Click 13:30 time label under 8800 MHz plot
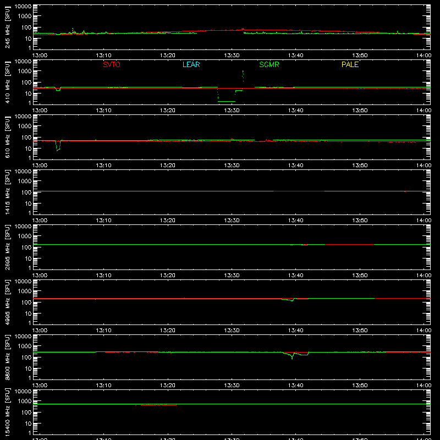Screen dimensions: 440x440 pos(232,386)
